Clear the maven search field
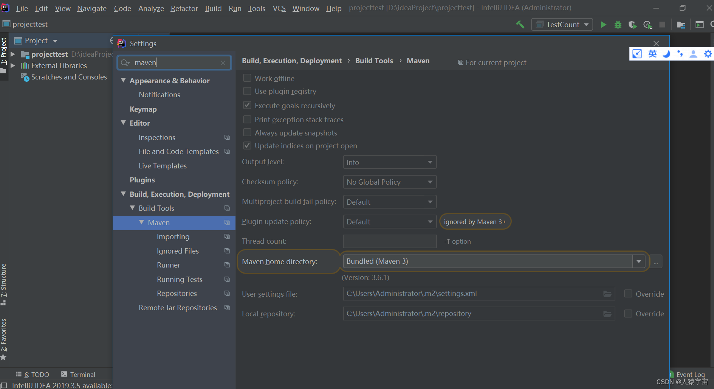714x389 pixels. tap(223, 63)
